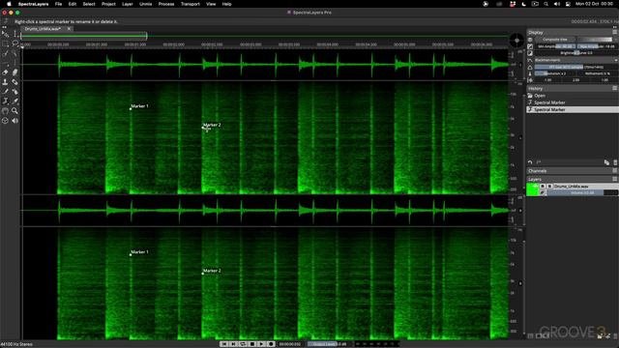Click the trash icon in History panel
Screen dimensions: 619x348
point(615,162)
